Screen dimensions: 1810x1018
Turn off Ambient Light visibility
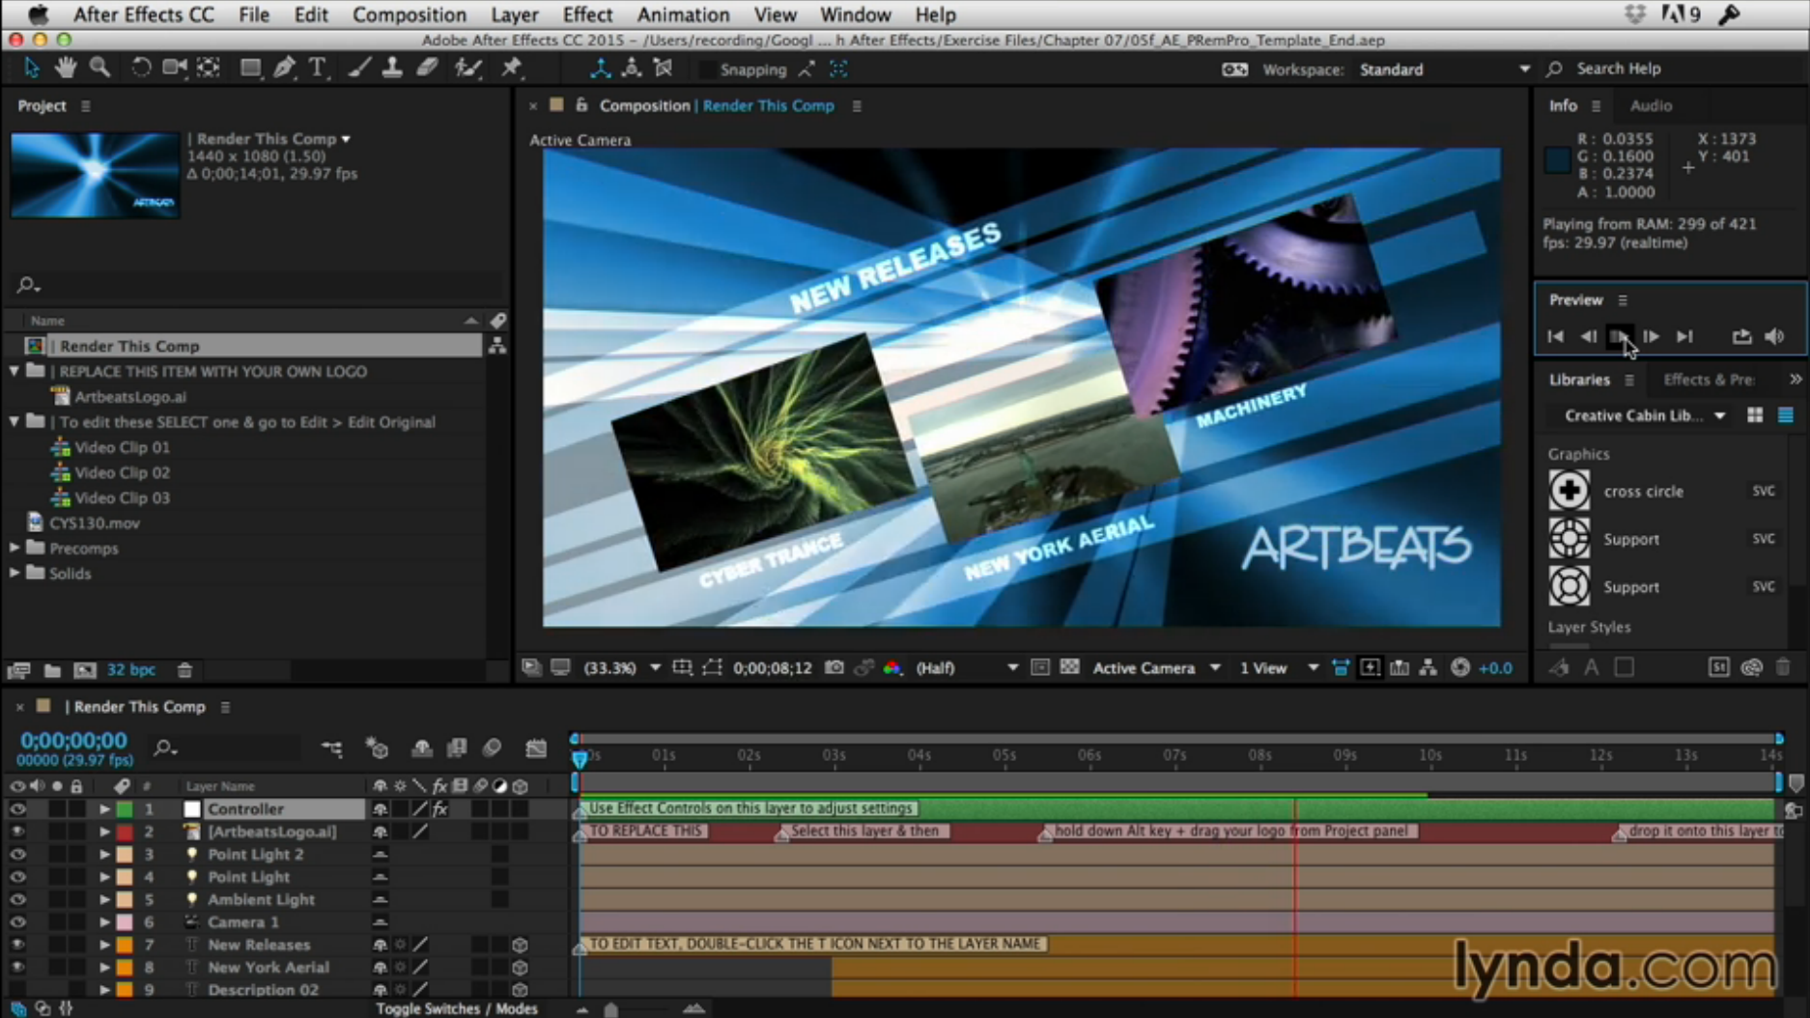(17, 899)
